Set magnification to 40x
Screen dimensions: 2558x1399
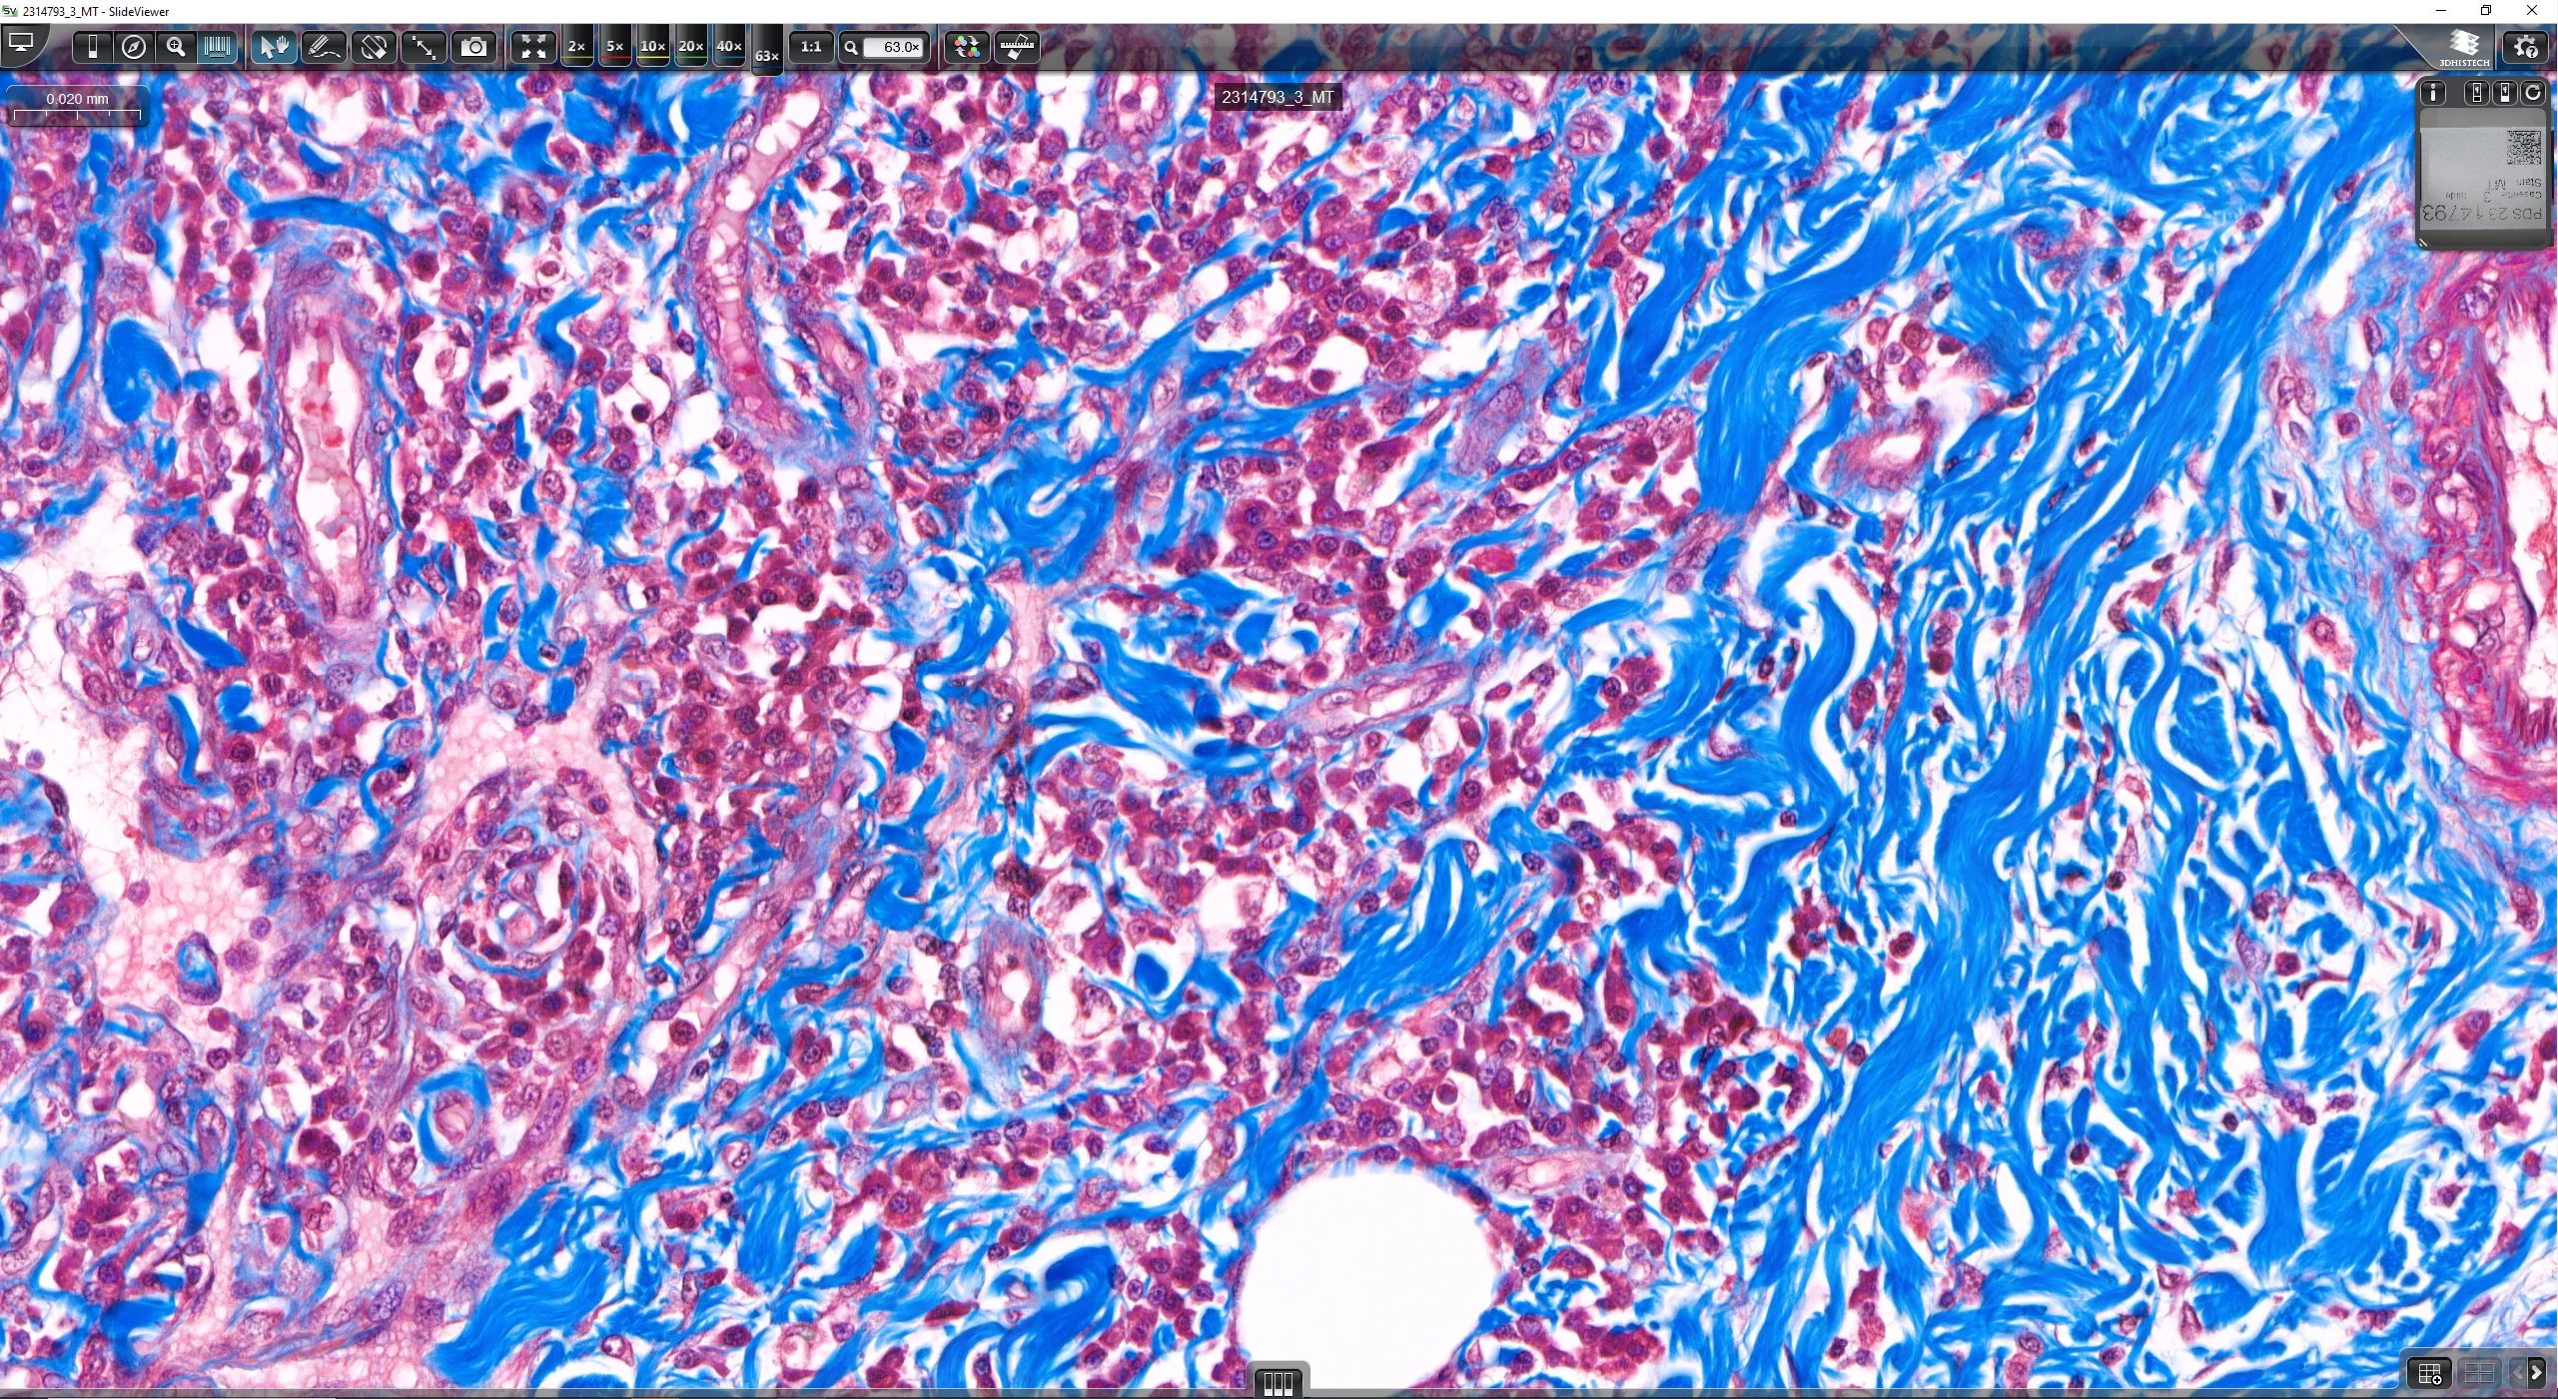point(730,47)
